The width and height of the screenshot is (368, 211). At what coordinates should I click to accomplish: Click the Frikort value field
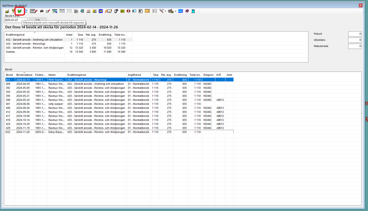click(355, 34)
